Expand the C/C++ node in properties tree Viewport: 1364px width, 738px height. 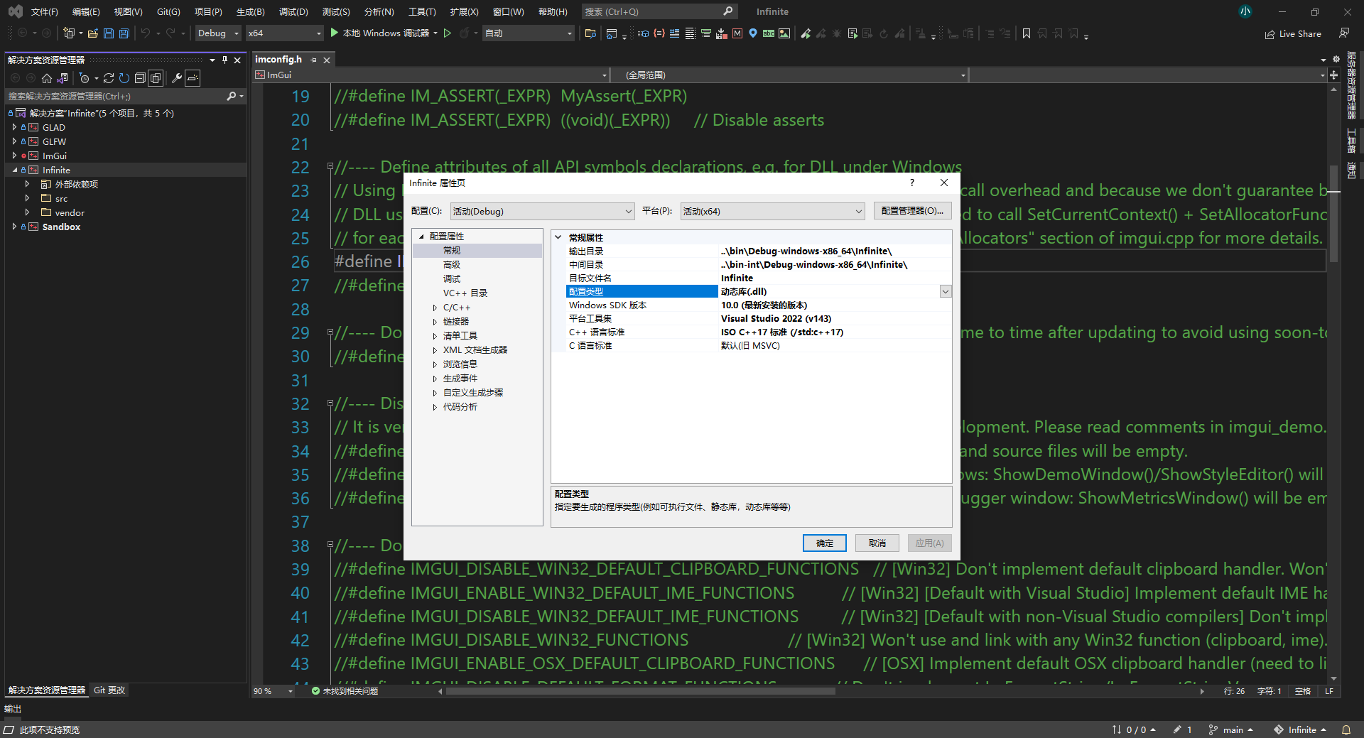(435, 308)
